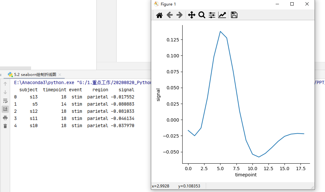Select the Pan axes tool
Image resolution: width=325 pixels, height=192 pixels.
tap(191, 15)
